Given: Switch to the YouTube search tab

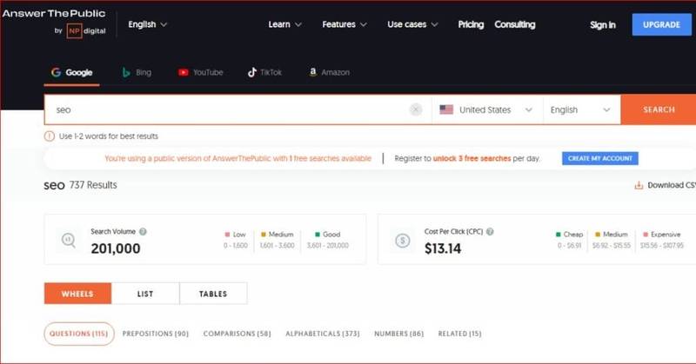Looking at the screenshot, I should click(201, 72).
